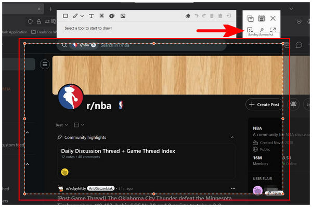Collapse the lower left sidebar section chevron
The height and width of the screenshot is (207, 312).
click(x=28, y=164)
